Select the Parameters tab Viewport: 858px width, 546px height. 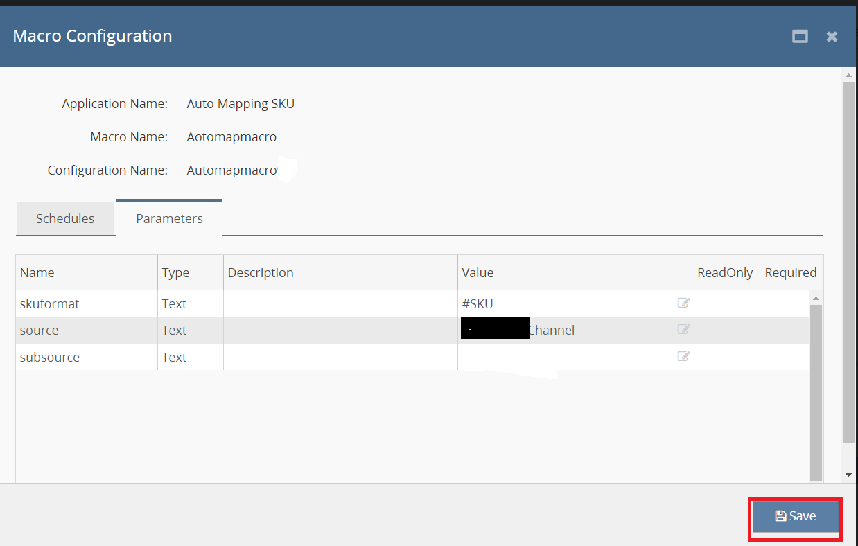[169, 219]
